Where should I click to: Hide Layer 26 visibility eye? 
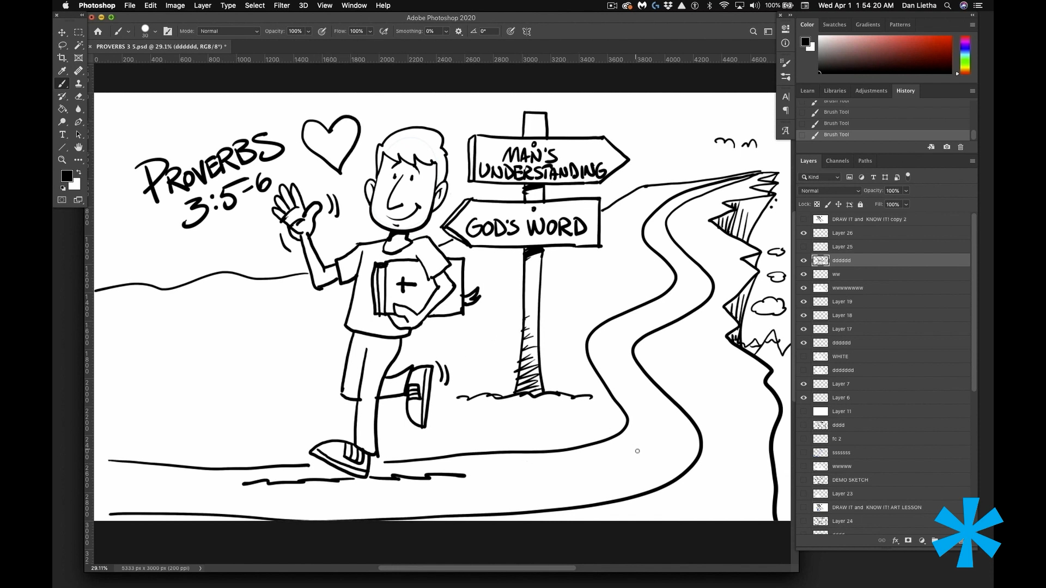click(804, 233)
